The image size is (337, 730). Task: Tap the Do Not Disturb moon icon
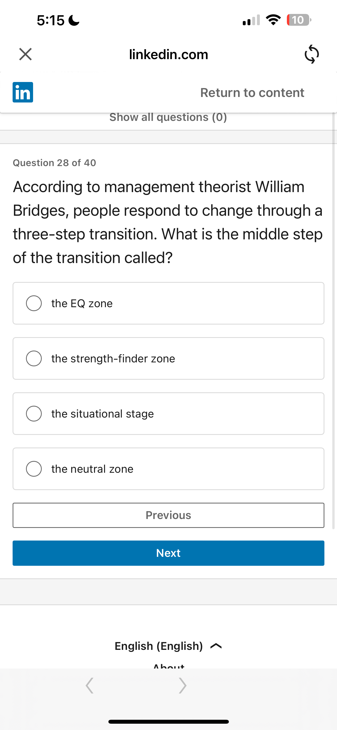74,20
